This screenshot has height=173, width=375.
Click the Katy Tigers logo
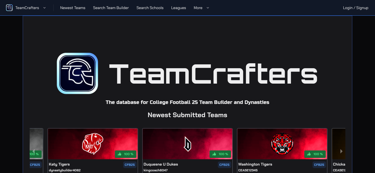pos(93,144)
